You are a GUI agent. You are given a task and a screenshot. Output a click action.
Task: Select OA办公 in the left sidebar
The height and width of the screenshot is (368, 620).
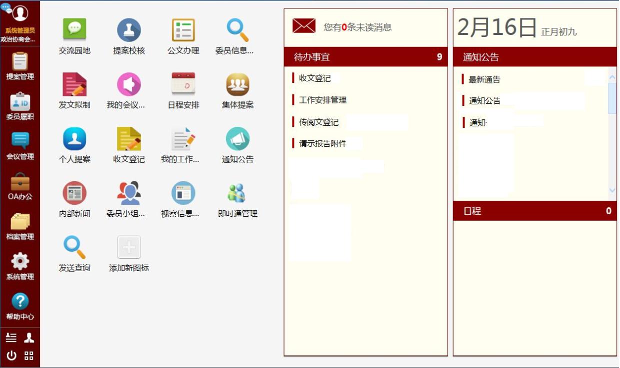(x=20, y=186)
